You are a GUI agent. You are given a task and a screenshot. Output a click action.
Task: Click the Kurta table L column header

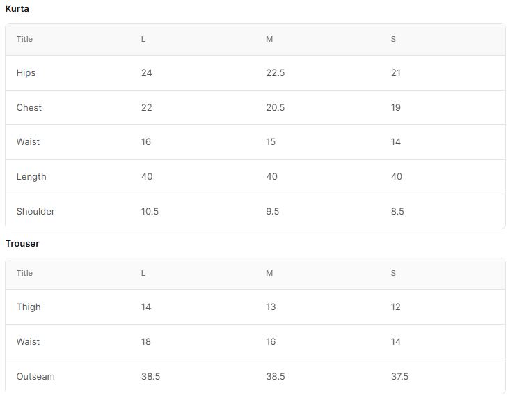pos(143,39)
